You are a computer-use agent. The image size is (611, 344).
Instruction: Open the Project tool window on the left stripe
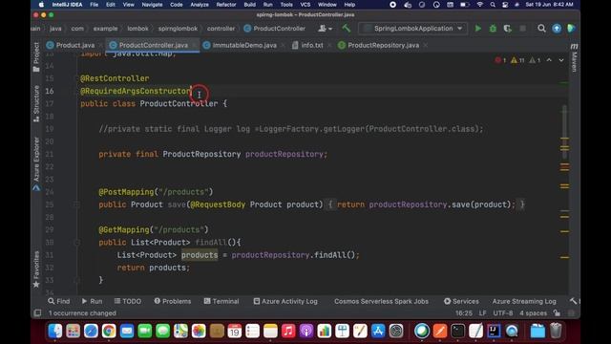pos(36,57)
